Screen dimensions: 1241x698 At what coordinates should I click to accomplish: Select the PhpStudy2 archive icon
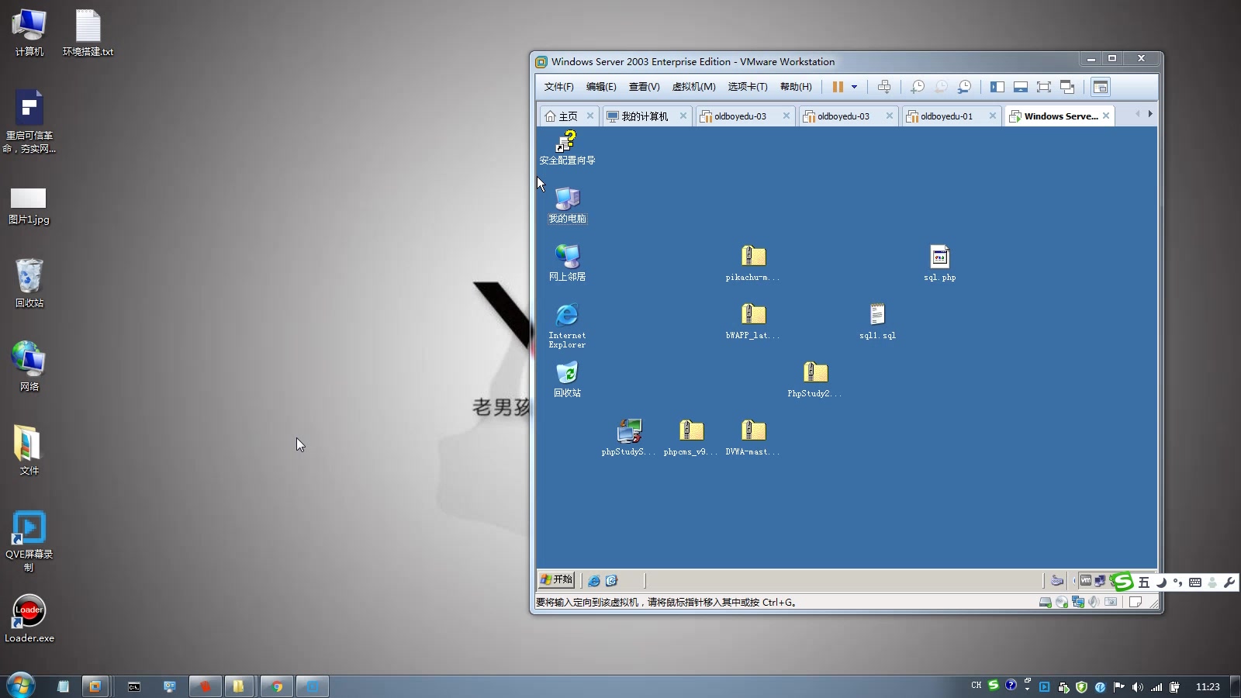(814, 380)
